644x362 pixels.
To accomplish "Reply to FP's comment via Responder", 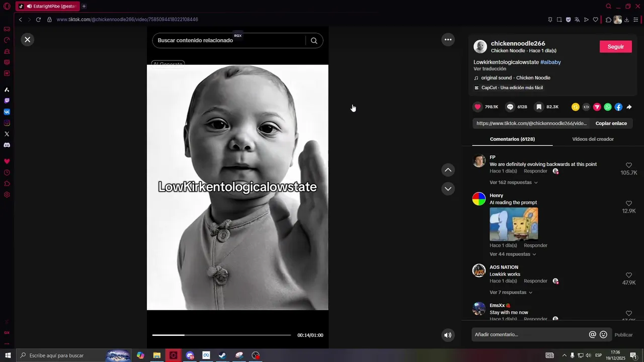I will pos(535,171).
